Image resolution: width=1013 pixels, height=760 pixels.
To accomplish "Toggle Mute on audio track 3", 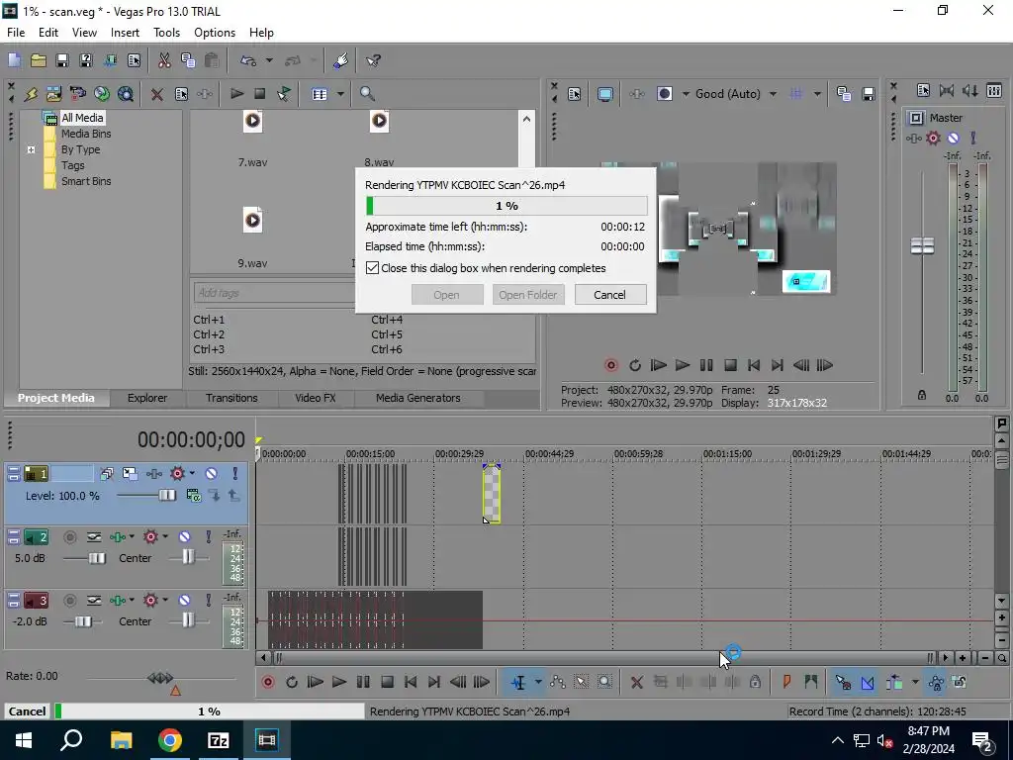I will point(184,601).
